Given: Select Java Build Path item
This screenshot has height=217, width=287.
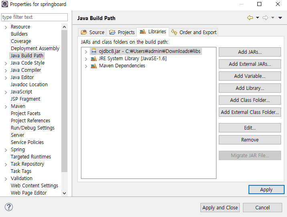Looking at the screenshot, I should (27, 56).
